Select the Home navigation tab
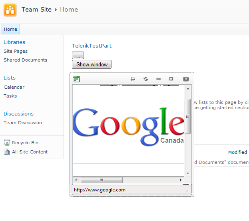Image resolution: width=249 pixels, height=221 pixels. 11,29
